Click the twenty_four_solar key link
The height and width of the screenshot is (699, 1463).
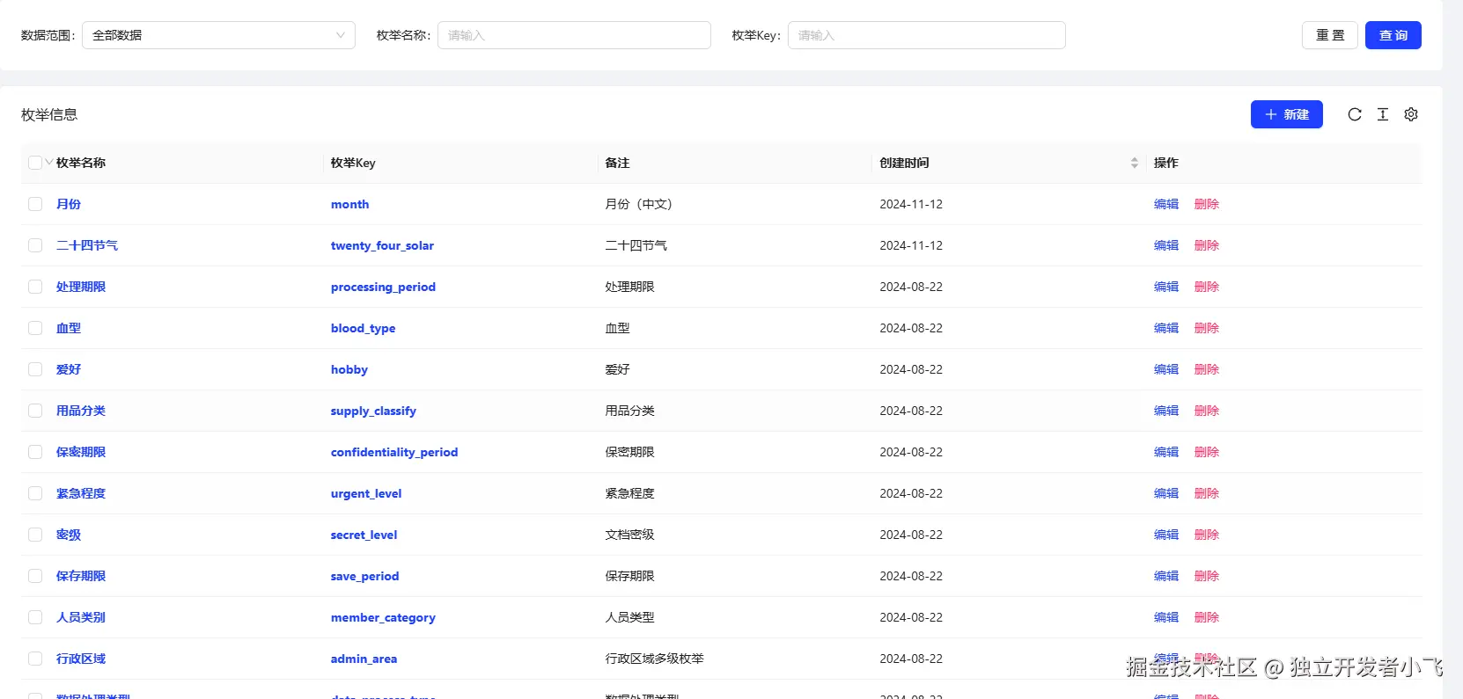click(382, 245)
